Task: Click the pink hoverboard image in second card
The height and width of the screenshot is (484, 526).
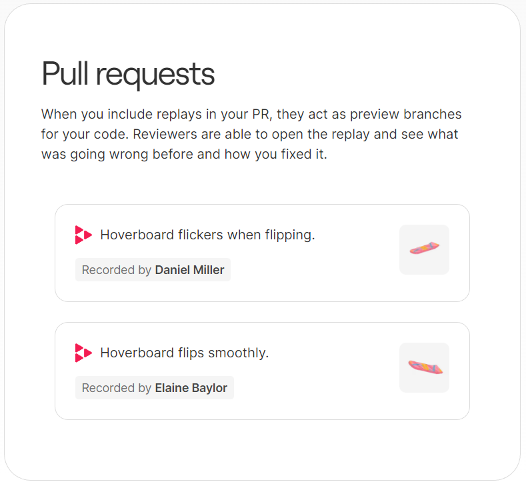Action: [x=425, y=367]
